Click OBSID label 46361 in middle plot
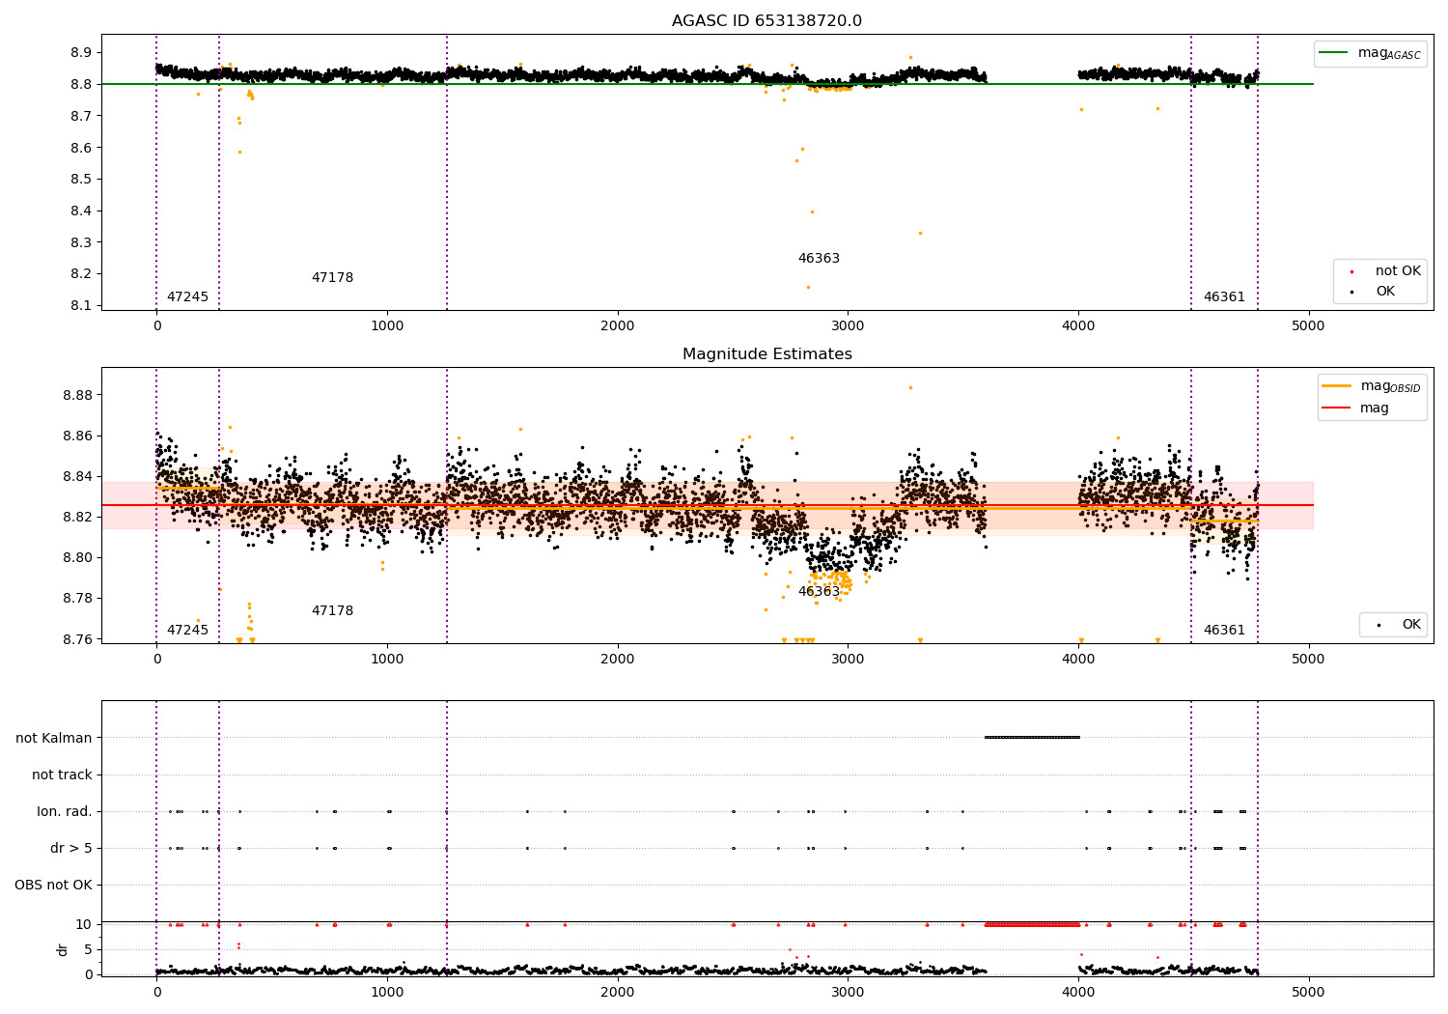 [1224, 631]
